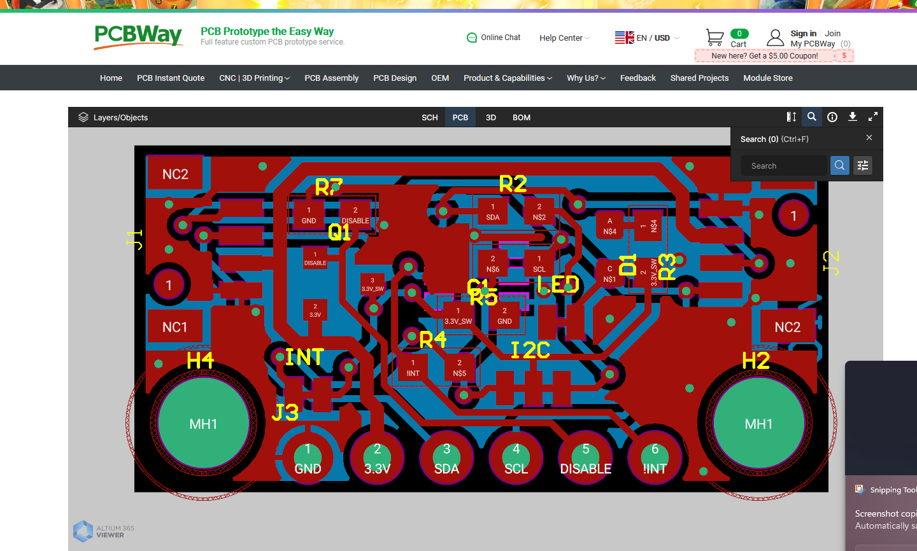Click the Online Chat link
917x551 pixels.
coord(501,38)
